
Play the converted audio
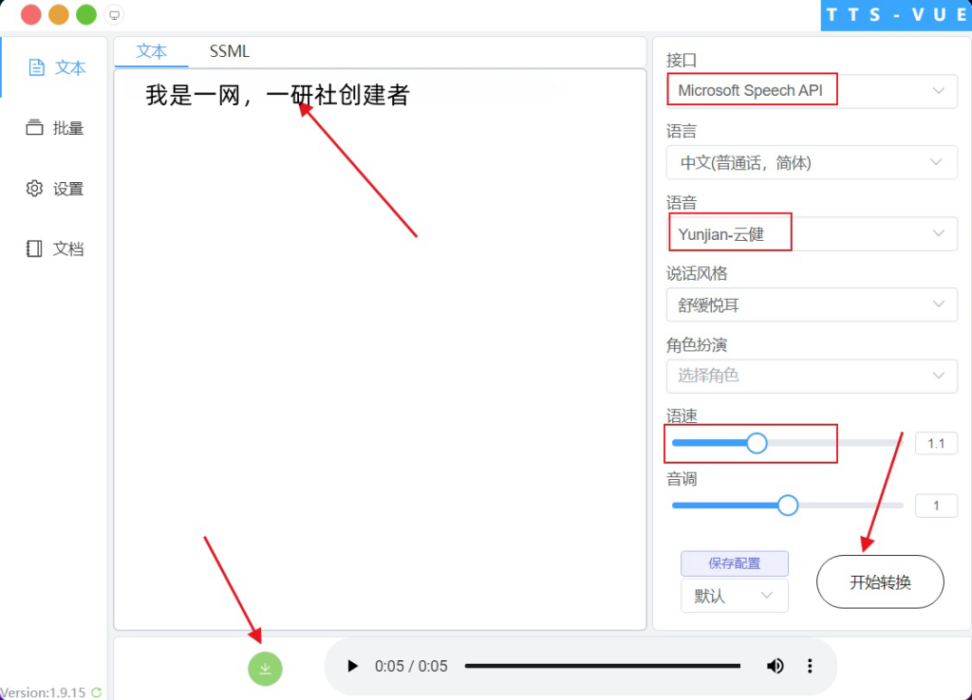pyautogui.click(x=352, y=666)
